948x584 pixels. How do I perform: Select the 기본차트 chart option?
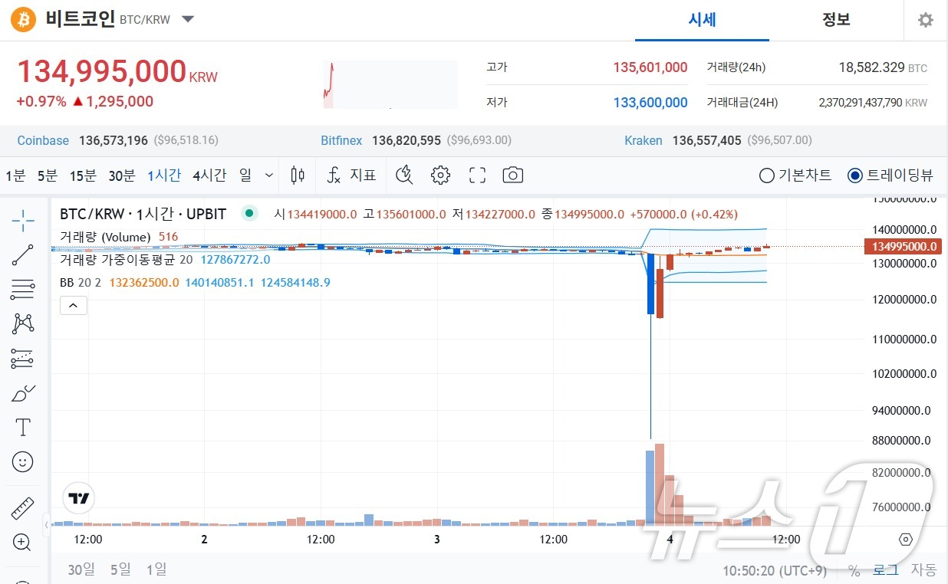pos(766,175)
